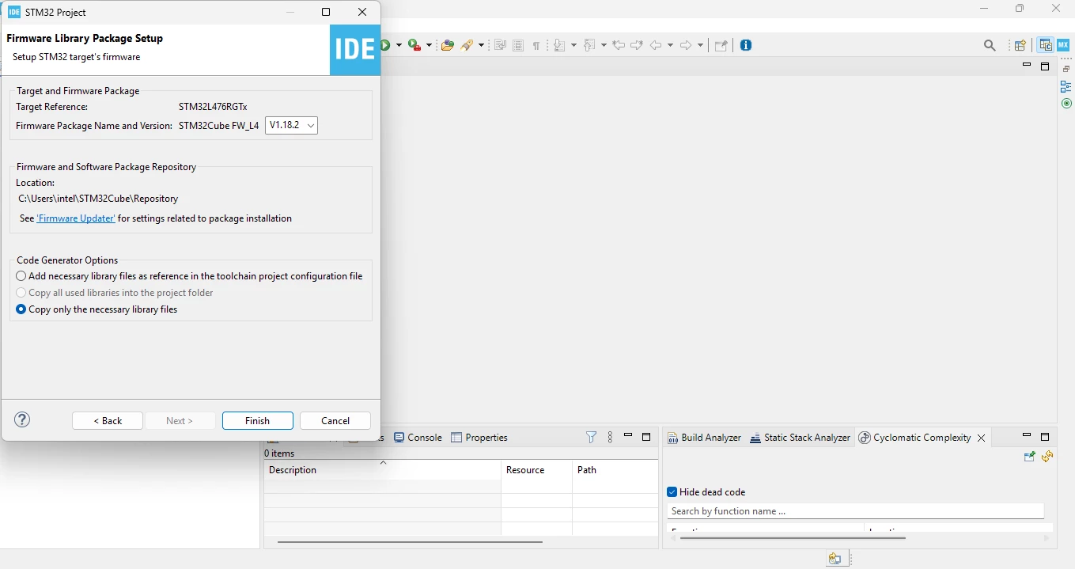Image resolution: width=1075 pixels, height=569 pixels.
Task: Toggle Show Whitespace Characters pilcrow icon
Action: pos(536,45)
